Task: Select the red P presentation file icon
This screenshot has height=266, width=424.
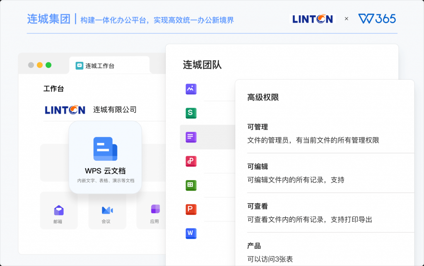Action: coord(191,209)
